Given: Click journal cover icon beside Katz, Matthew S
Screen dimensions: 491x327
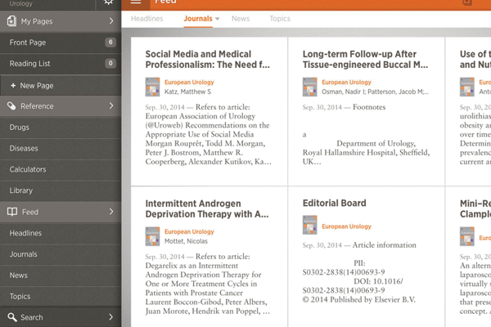Looking at the screenshot, I should click(x=152, y=87).
